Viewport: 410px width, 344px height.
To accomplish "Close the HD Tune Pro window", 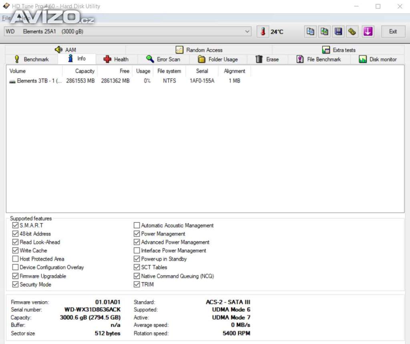I will (400, 6).
